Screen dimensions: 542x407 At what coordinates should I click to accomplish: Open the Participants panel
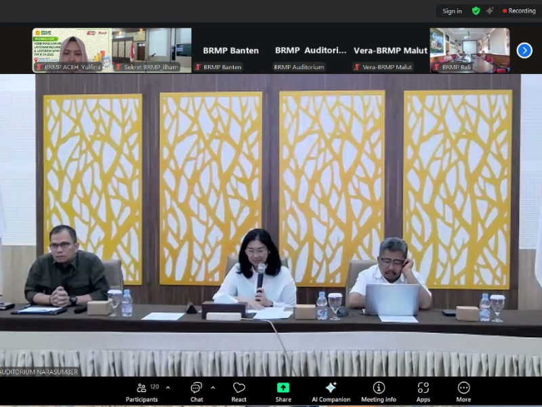(x=142, y=391)
